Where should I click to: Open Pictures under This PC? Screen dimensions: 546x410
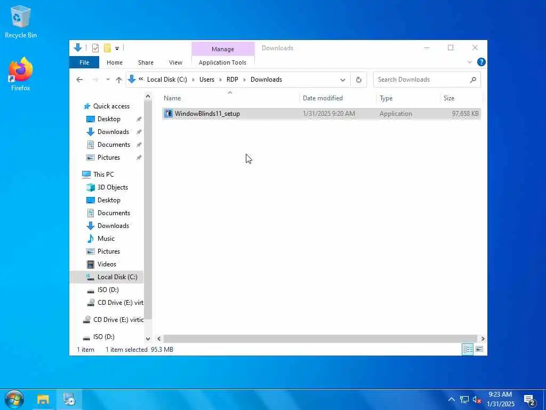108,251
